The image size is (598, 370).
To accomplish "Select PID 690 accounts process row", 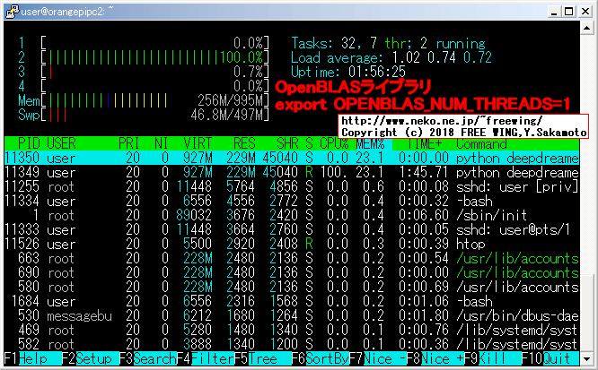I will click(x=292, y=272).
